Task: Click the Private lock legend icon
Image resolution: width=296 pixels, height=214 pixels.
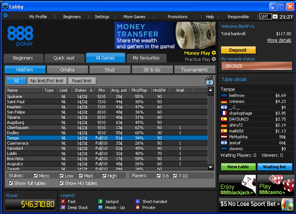Action: 138,207
